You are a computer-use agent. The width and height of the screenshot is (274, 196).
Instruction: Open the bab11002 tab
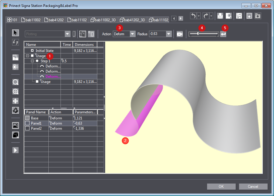pyautogui.click(x=30, y=20)
